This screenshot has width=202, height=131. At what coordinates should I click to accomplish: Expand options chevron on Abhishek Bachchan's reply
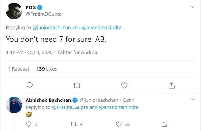(193, 100)
